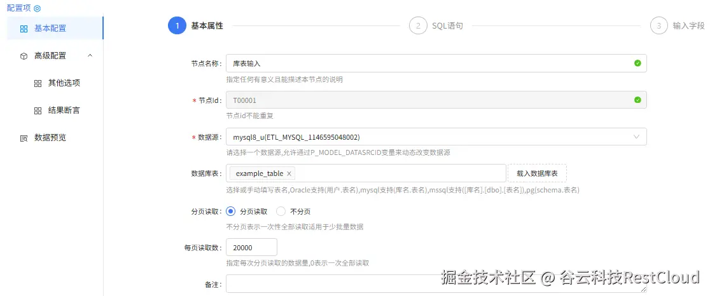Click the 数据源 field label
The image size is (710, 296).
click(x=210, y=137)
